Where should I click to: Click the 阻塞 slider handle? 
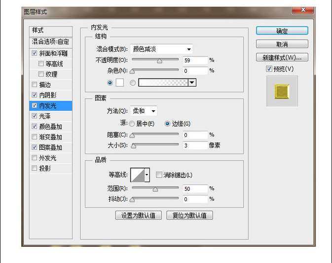(x=132, y=135)
